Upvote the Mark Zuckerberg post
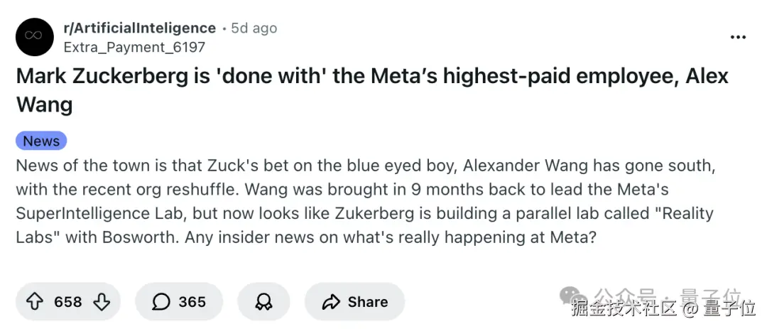The width and height of the screenshot is (767, 329). (35, 302)
